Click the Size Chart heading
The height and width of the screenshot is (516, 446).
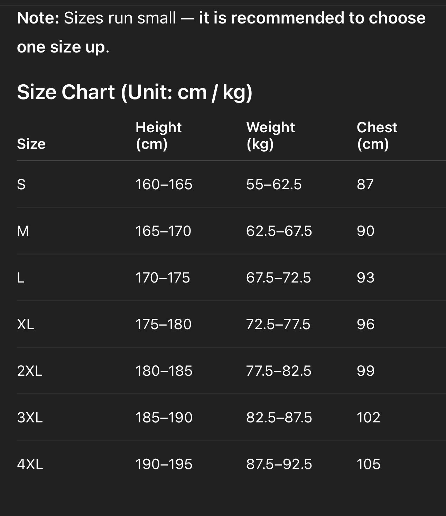(134, 93)
